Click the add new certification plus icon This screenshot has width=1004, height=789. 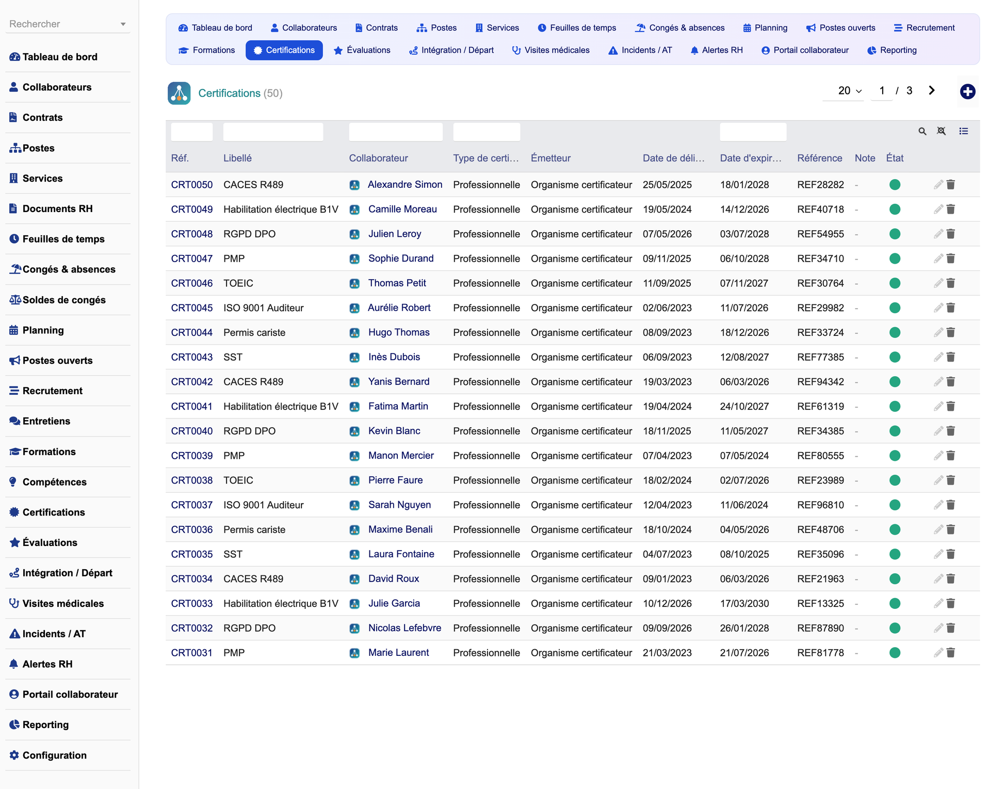(x=967, y=92)
